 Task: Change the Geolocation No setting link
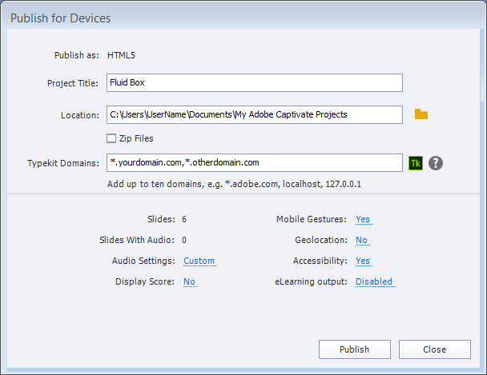click(361, 240)
